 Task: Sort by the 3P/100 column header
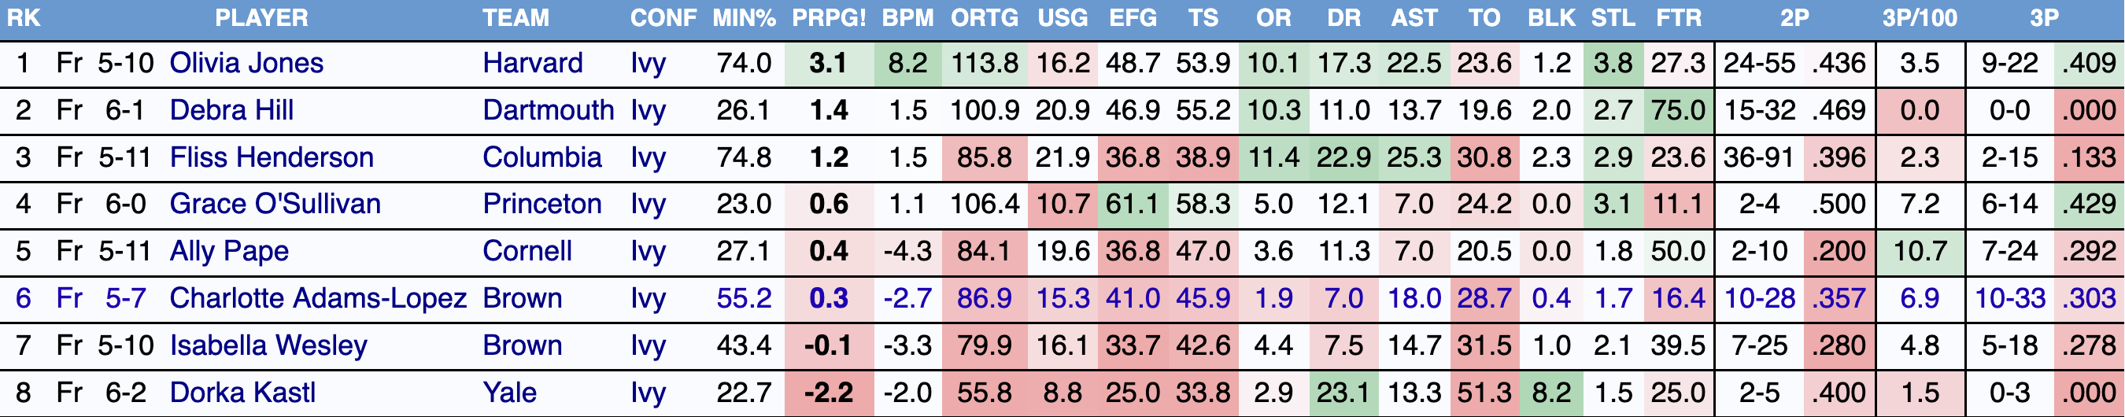1919,18
